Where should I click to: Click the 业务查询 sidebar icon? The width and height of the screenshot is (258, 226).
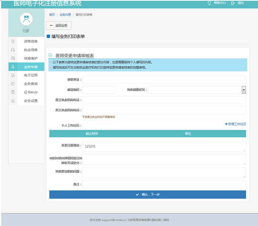13,84
